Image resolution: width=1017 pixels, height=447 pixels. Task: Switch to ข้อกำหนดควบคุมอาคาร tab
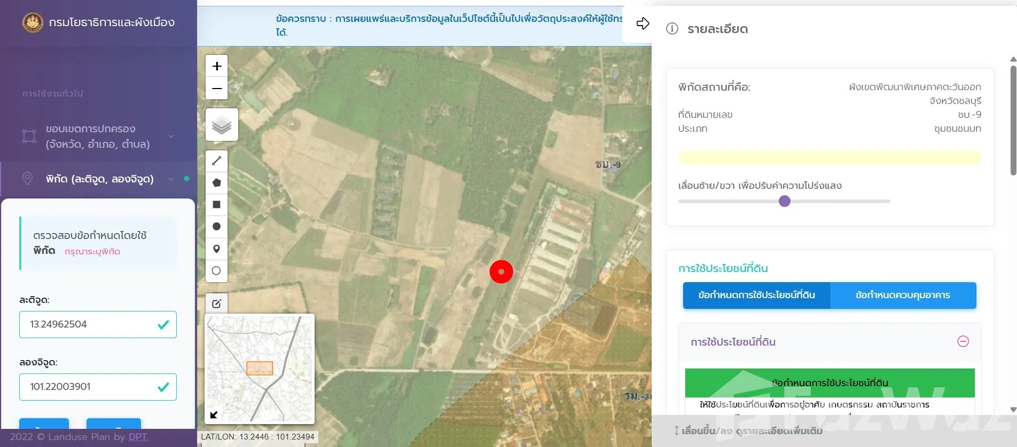coord(903,296)
